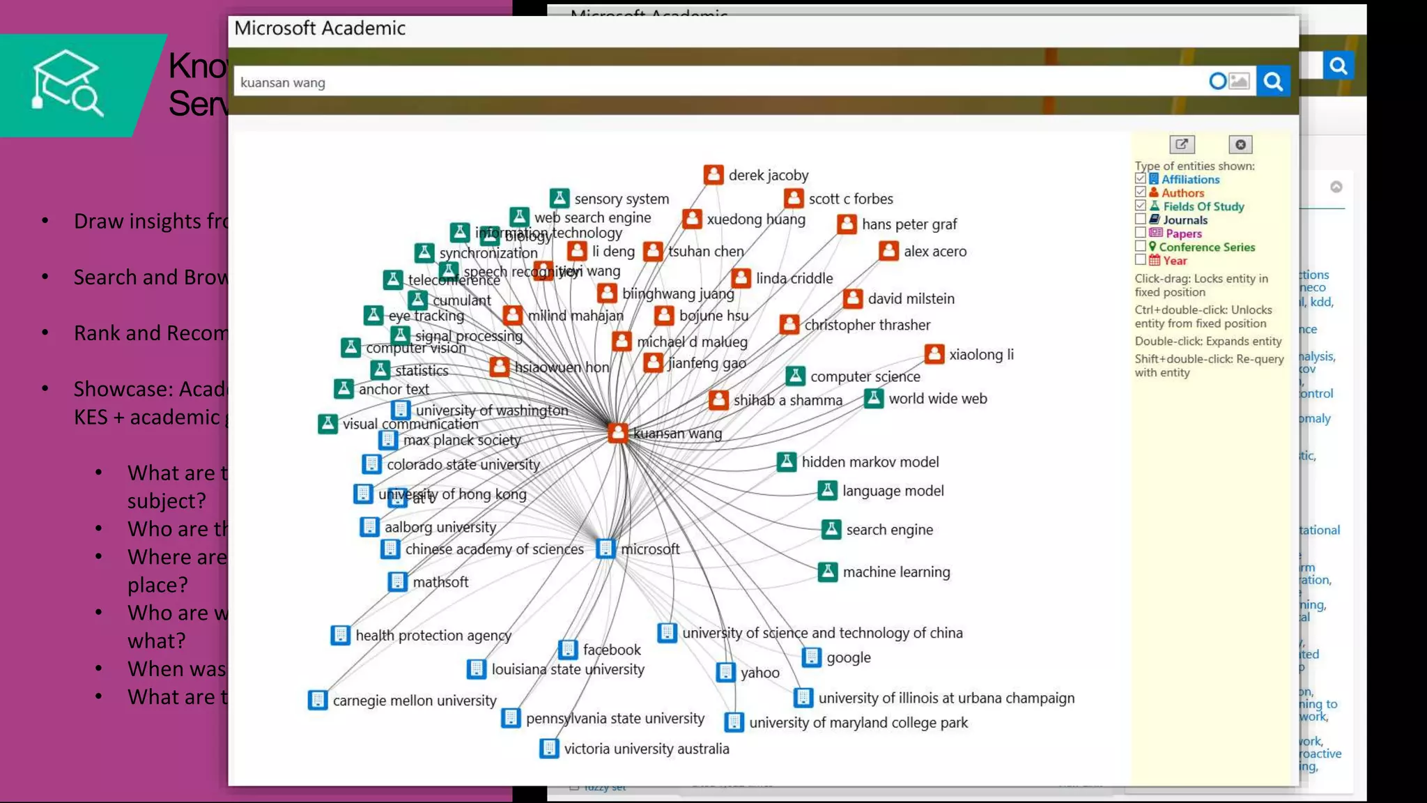Select the derek jacoby author node
This screenshot has width=1427, height=803.
(x=713, y=174)
